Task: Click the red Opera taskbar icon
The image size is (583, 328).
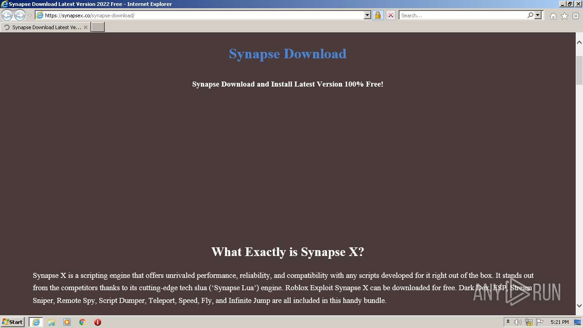Action: (97, 322)
